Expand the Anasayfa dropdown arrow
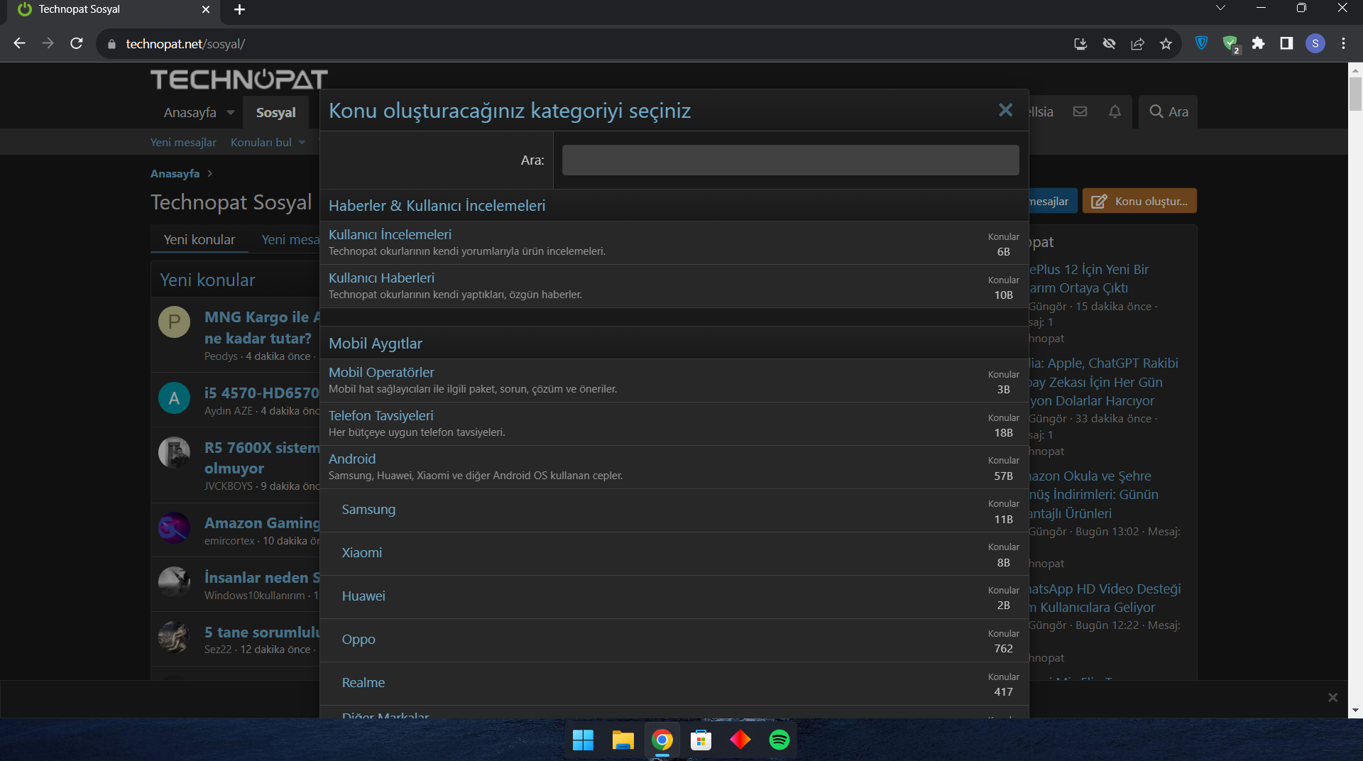The image size is (1363, 761). pyautogui.click(x=231, y=112)
